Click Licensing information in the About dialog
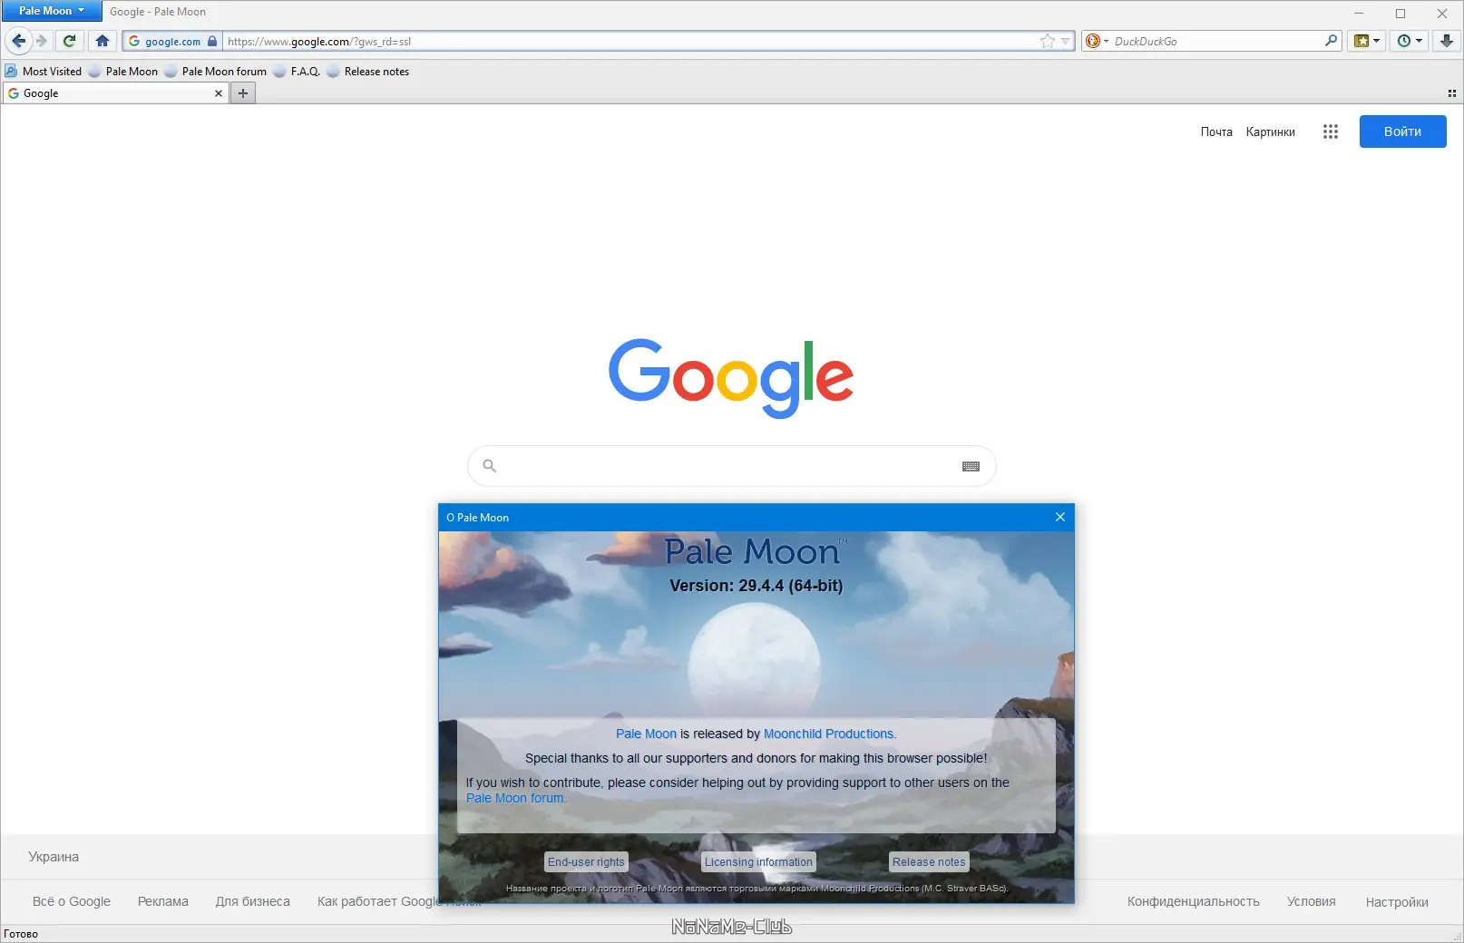 (758, 862)
